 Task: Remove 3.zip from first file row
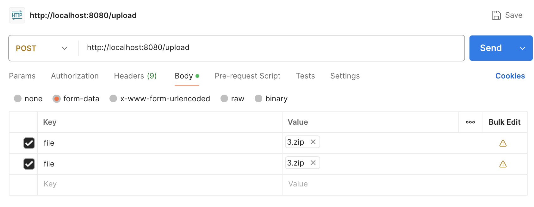[313, 142]
